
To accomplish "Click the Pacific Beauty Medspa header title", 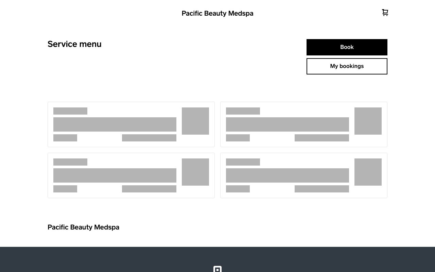I will click(217, 13).
